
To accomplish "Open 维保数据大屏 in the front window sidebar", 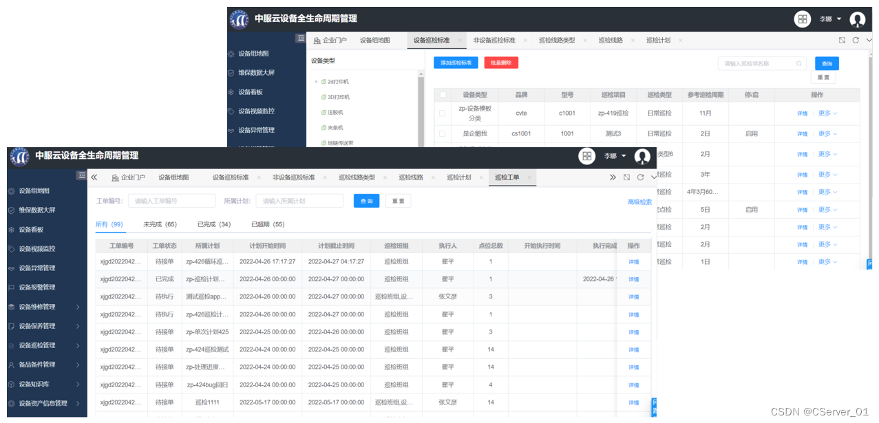I will 36,210.
